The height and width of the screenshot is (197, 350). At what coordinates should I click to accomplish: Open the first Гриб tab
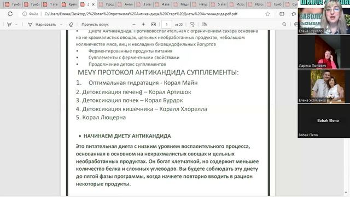point(13,4)
